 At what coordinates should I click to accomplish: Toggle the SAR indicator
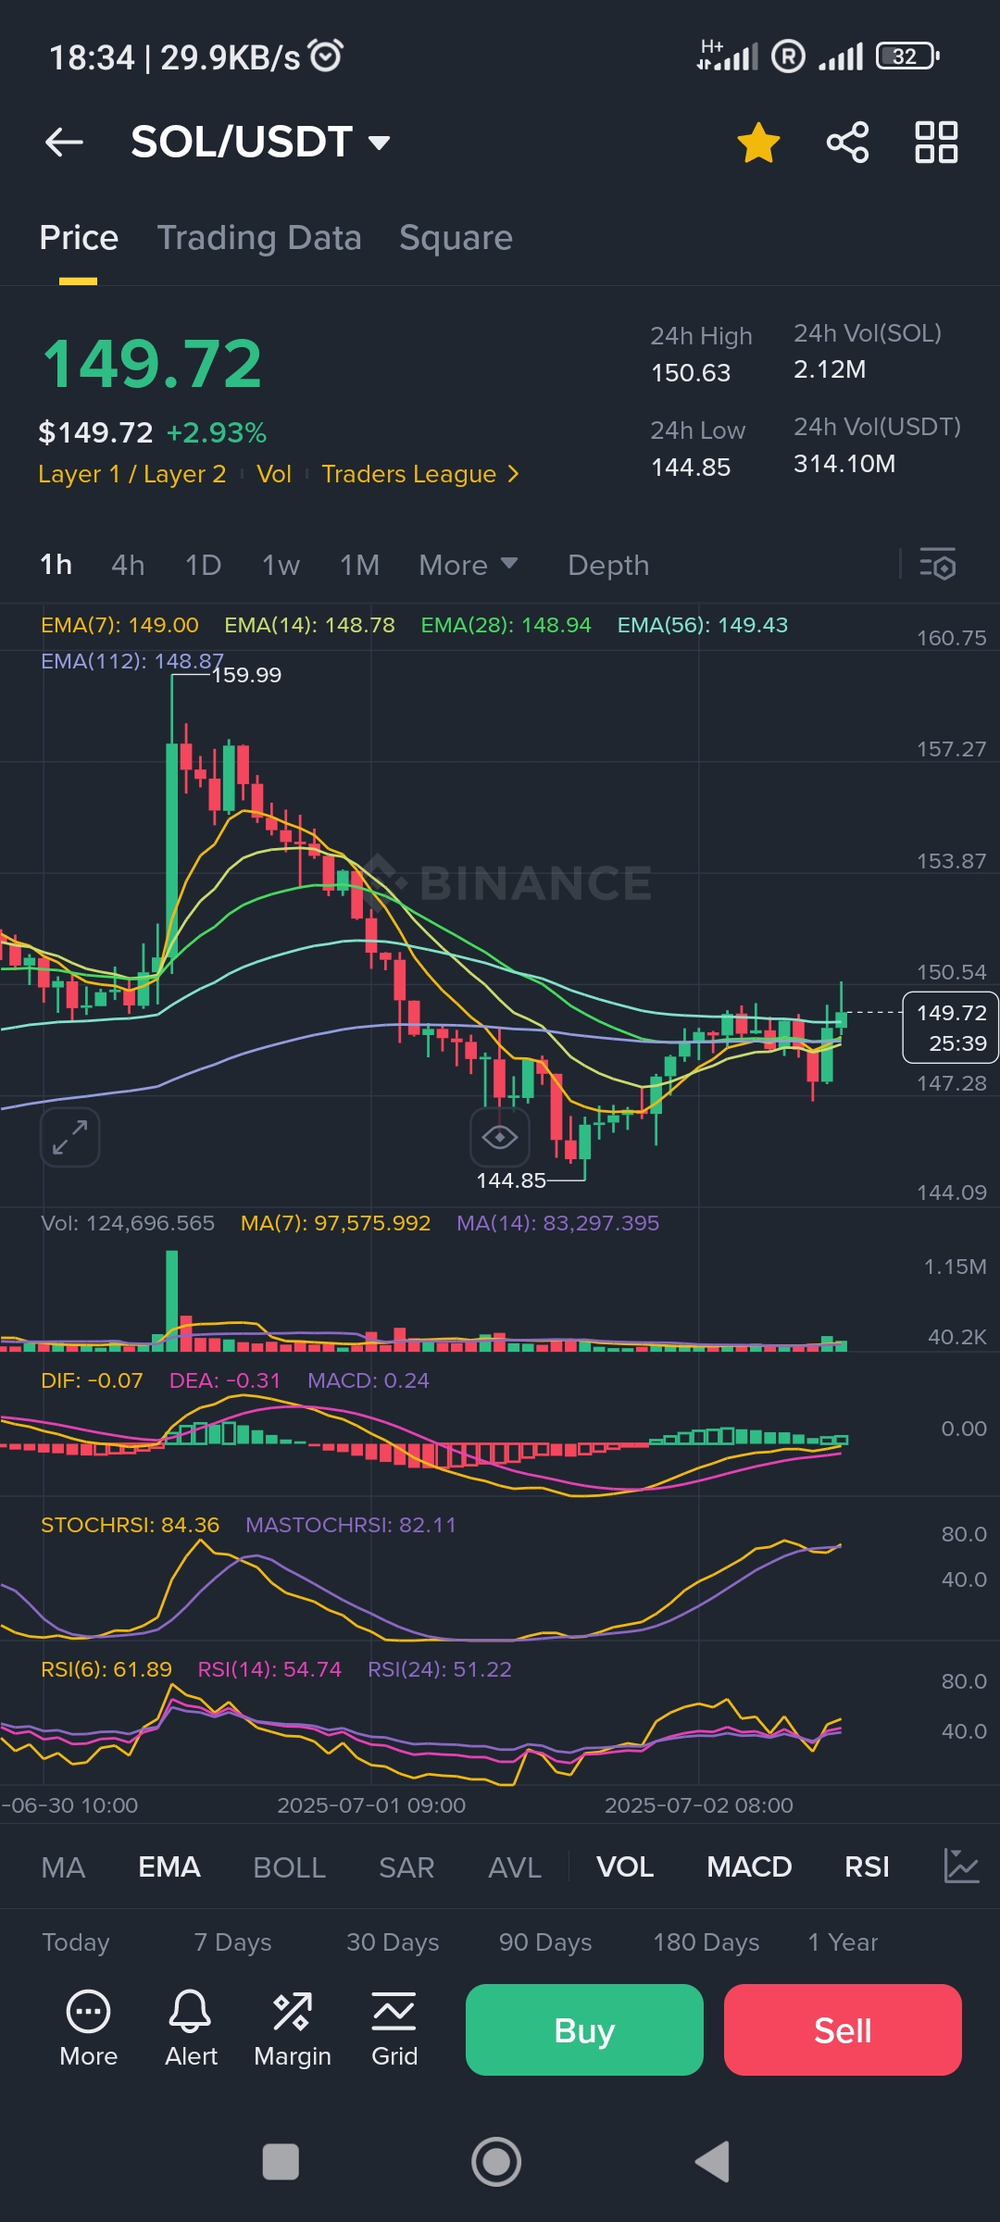click(x=406, y=1867)
